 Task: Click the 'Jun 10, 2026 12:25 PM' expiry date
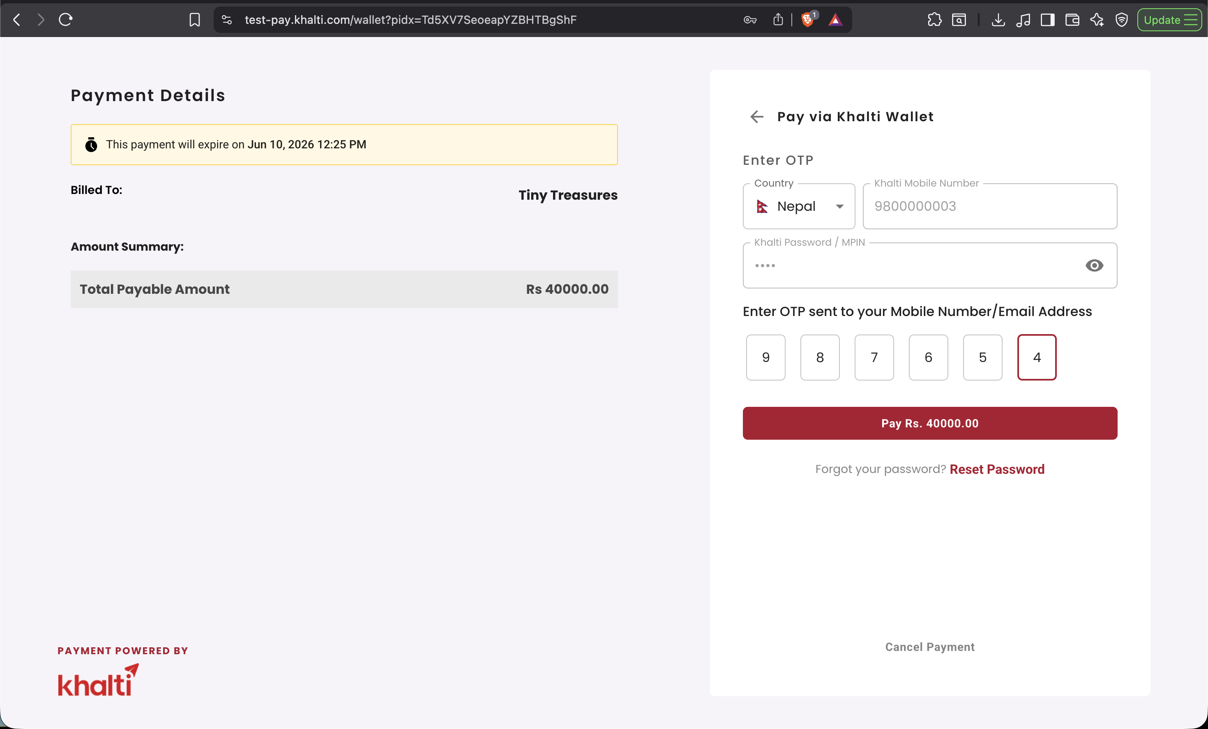[307, 145]
